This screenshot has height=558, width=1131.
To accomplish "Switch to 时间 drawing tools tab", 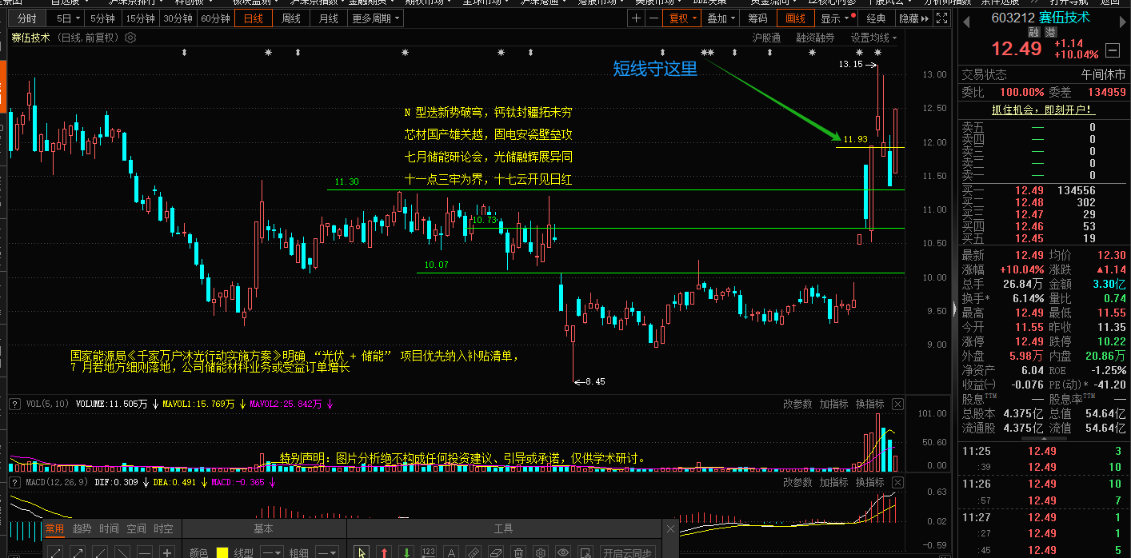I will (110, 528).
